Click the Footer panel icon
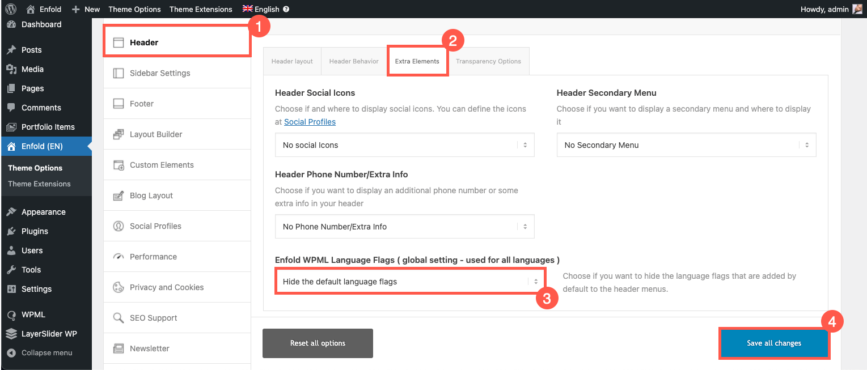The width and height of the screenshot is (867, 370). click(x=119, y=104)
